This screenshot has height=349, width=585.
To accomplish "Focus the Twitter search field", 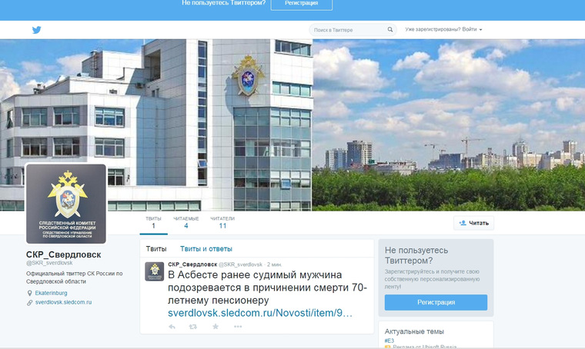I will [353, 30].
